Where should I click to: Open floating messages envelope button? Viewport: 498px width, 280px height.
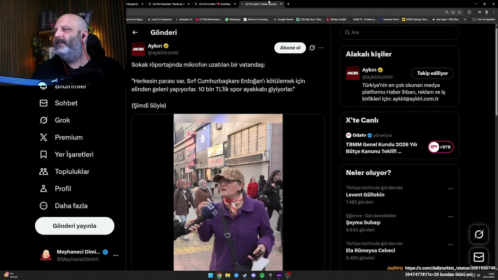point(479,257)
